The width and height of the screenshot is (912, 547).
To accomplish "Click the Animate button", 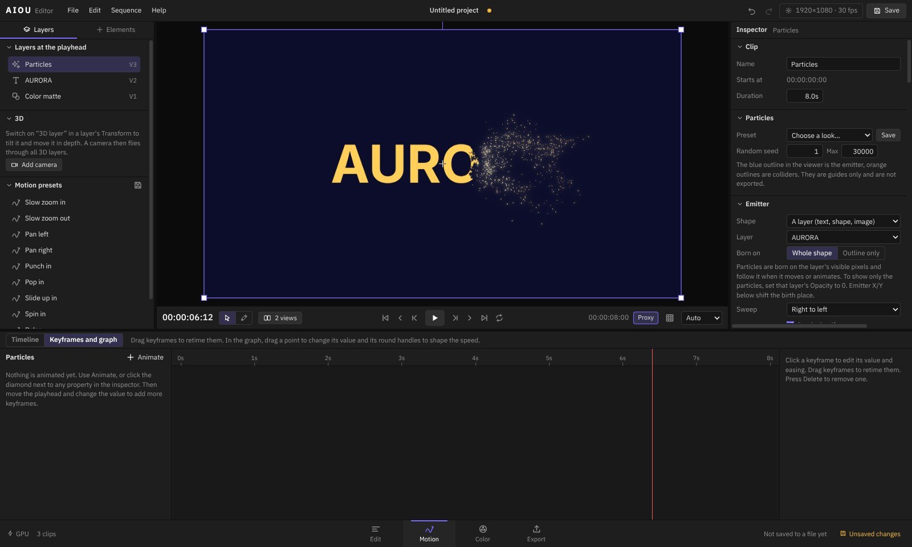I will pyautogui.click(x=145, y=357).
